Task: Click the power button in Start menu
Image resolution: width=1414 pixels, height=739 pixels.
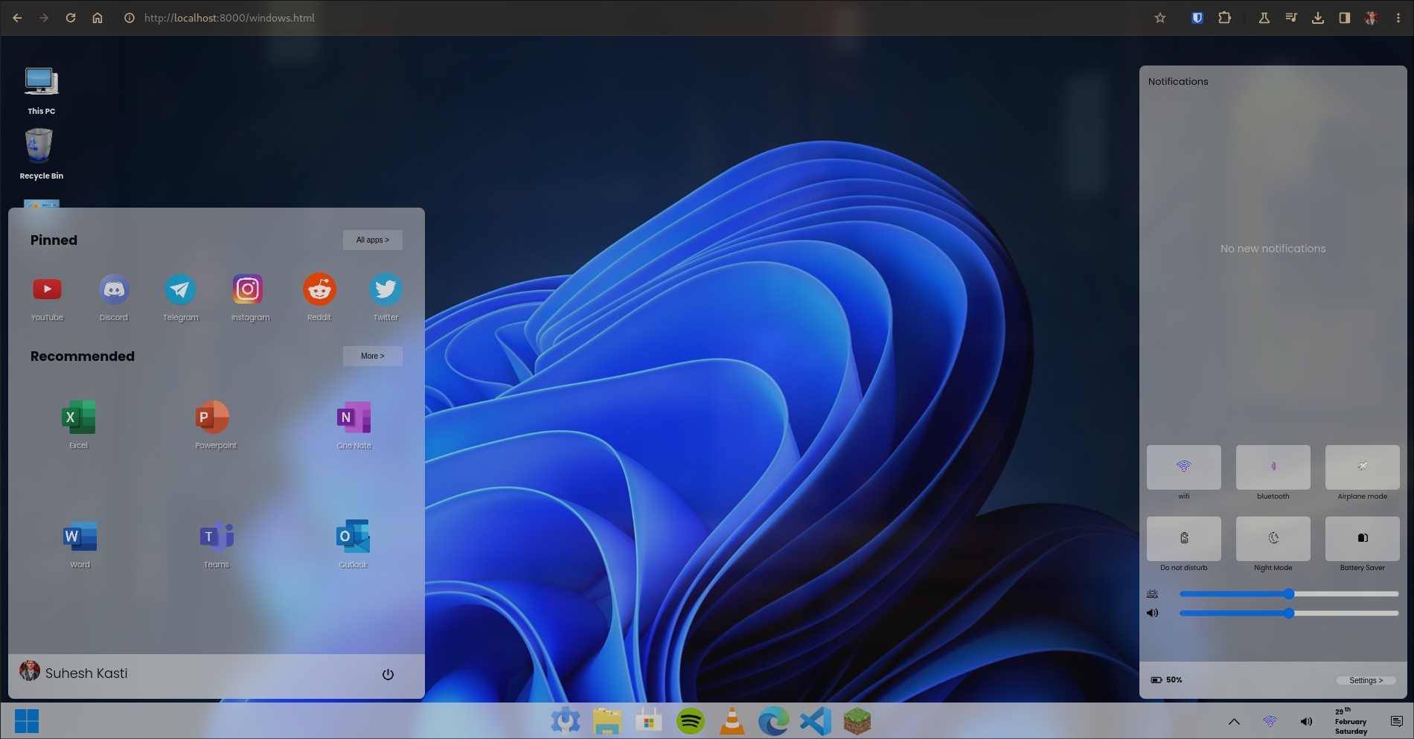Action: [388, 674]
